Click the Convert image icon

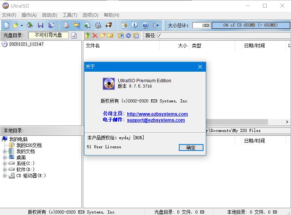pos(88,25)
